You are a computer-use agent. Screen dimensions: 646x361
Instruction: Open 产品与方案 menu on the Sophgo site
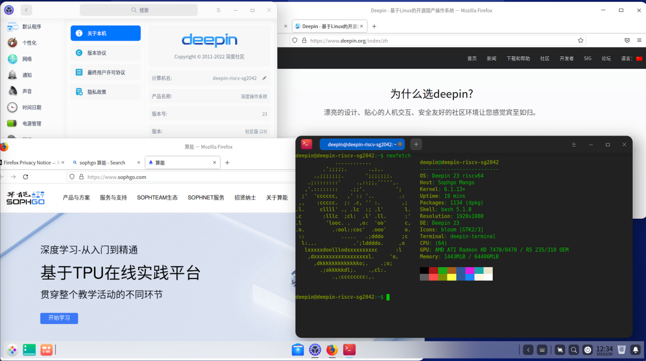(76, 198)
